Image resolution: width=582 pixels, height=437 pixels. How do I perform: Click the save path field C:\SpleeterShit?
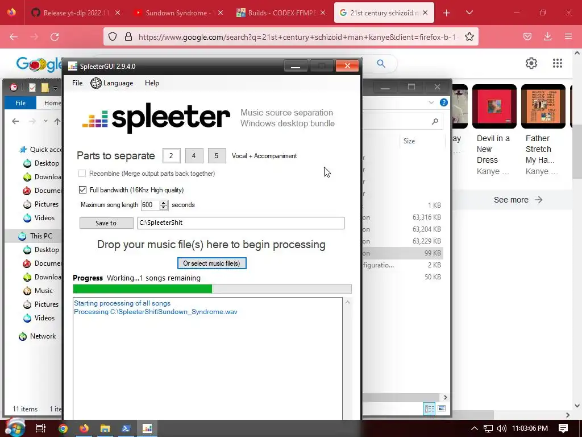240,223
